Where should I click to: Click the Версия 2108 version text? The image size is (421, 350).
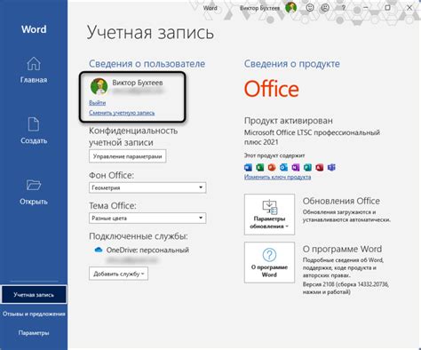346,288
